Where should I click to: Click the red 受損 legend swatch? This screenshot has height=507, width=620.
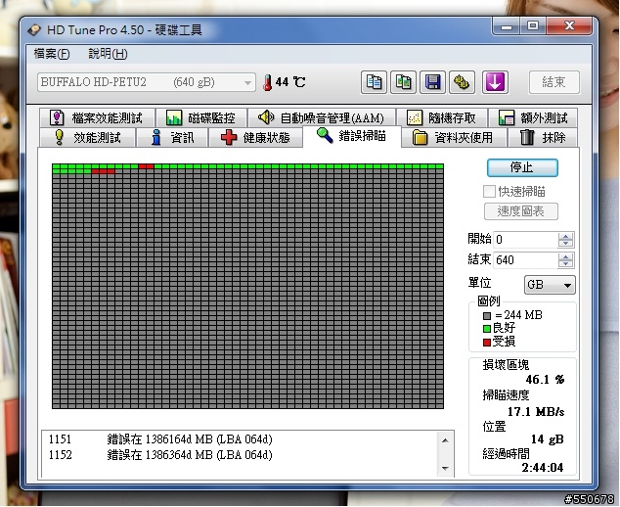click(x=487, y=342)
